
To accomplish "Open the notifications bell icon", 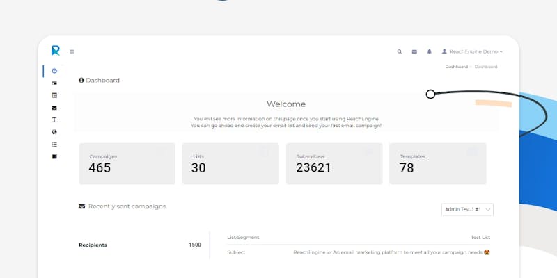I will 429,51.
